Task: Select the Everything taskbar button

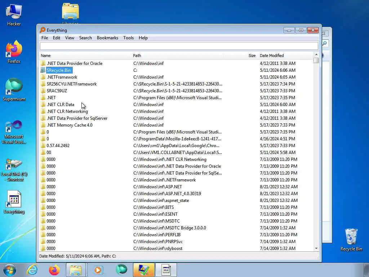Action: pyautogui.click(x=166, y=270)
